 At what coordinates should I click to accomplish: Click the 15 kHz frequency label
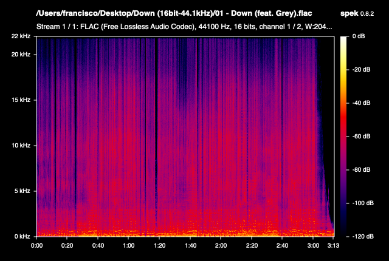click(x=21, y=100)
